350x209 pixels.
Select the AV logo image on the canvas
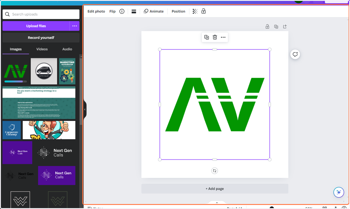click(x=215, y=104)
